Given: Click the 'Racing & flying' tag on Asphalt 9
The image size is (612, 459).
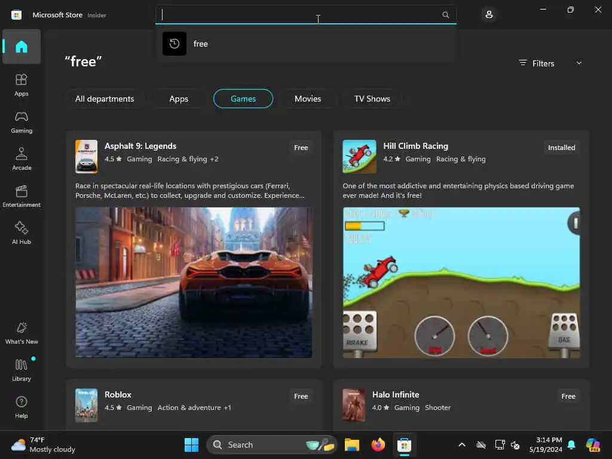Looking at the screenshot, I should click(182, 159).
